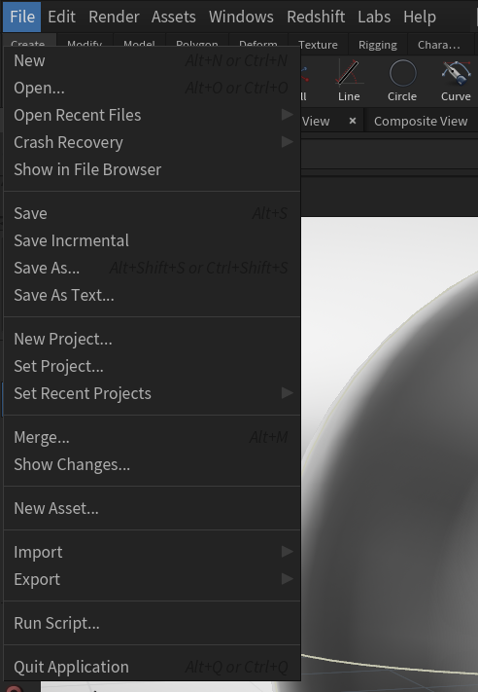Open the Export submenu
This screenshot has height=692, width=478.
pos(152,579)
